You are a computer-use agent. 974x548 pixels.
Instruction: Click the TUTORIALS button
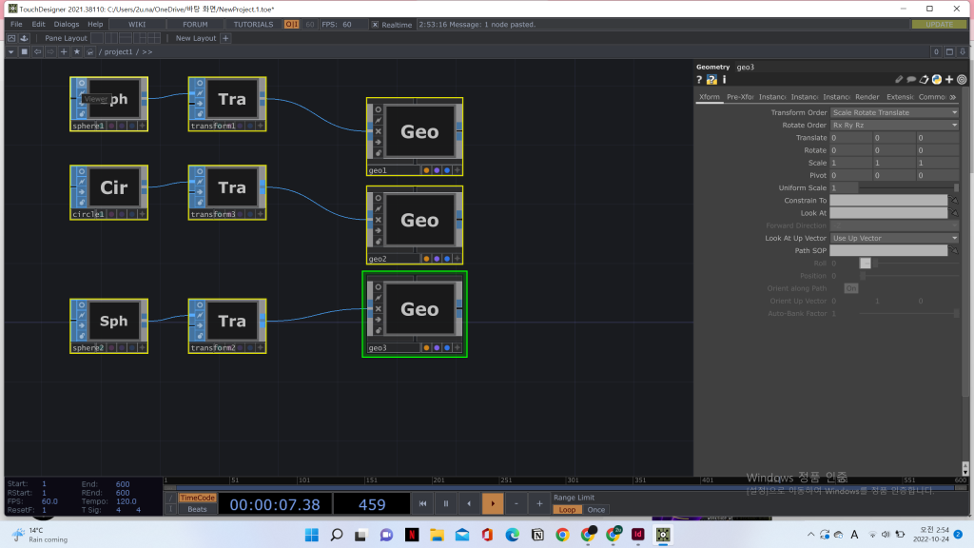253,24
